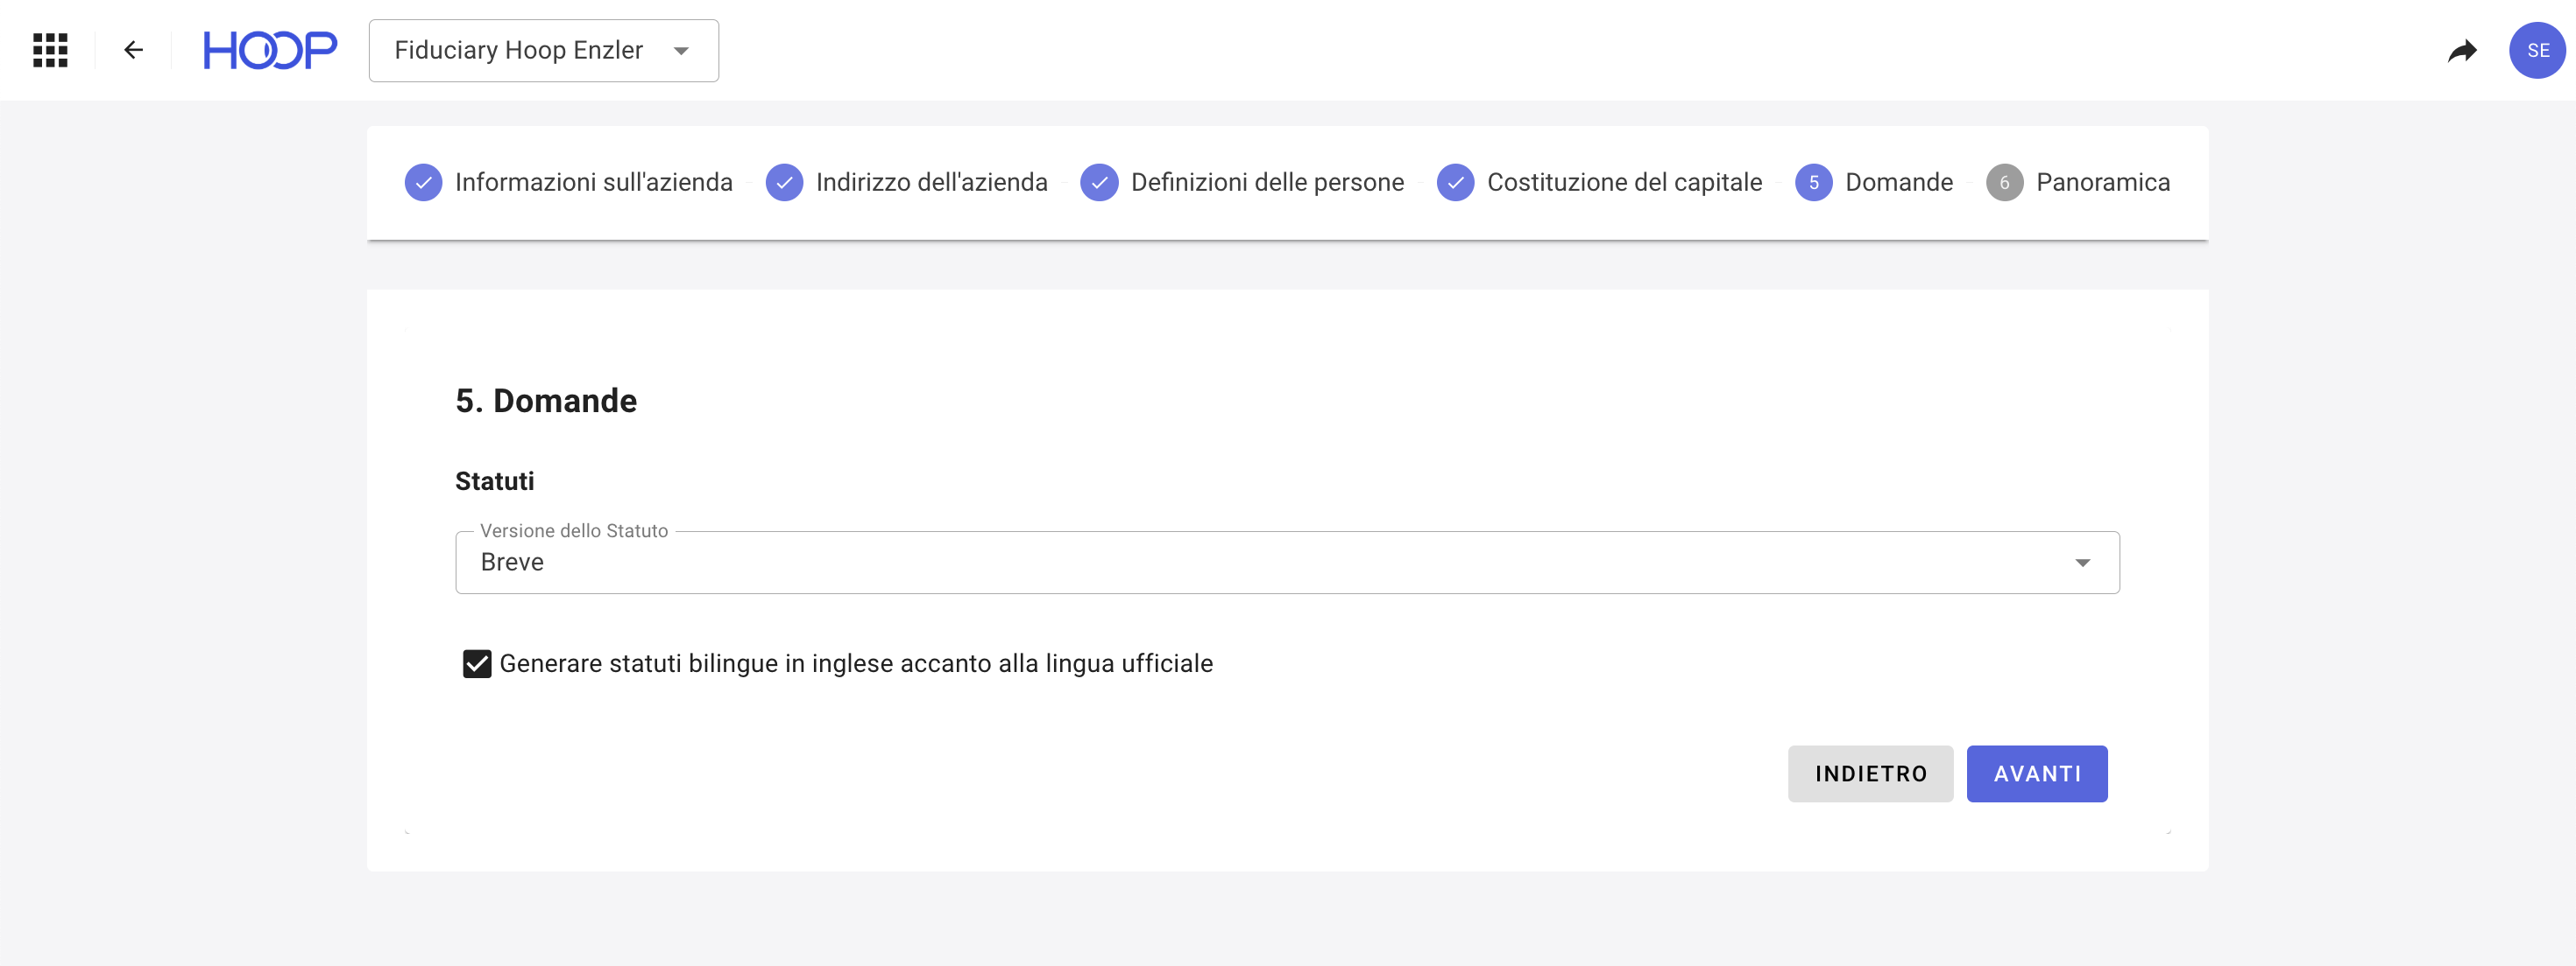Open the SE user avatar menu

point(2536,50)
